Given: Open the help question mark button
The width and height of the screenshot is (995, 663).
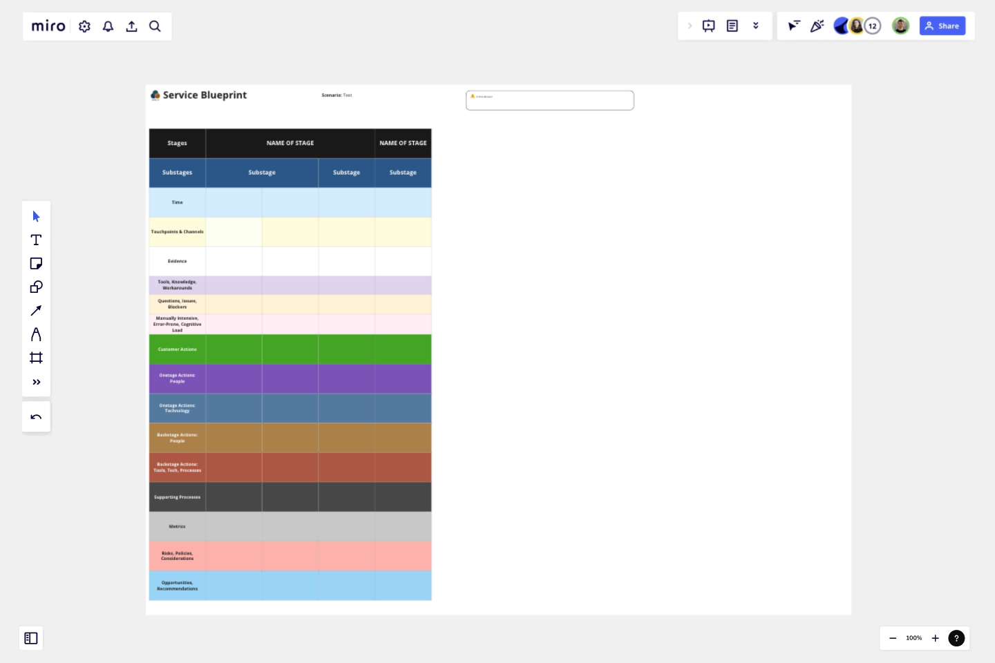Looking at the screenshot, I should 956,638.
